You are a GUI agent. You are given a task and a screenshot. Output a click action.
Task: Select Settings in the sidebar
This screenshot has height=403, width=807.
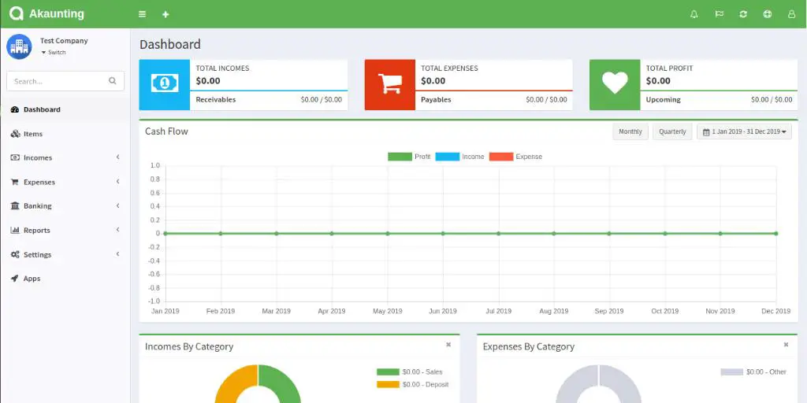coord(65,254)
